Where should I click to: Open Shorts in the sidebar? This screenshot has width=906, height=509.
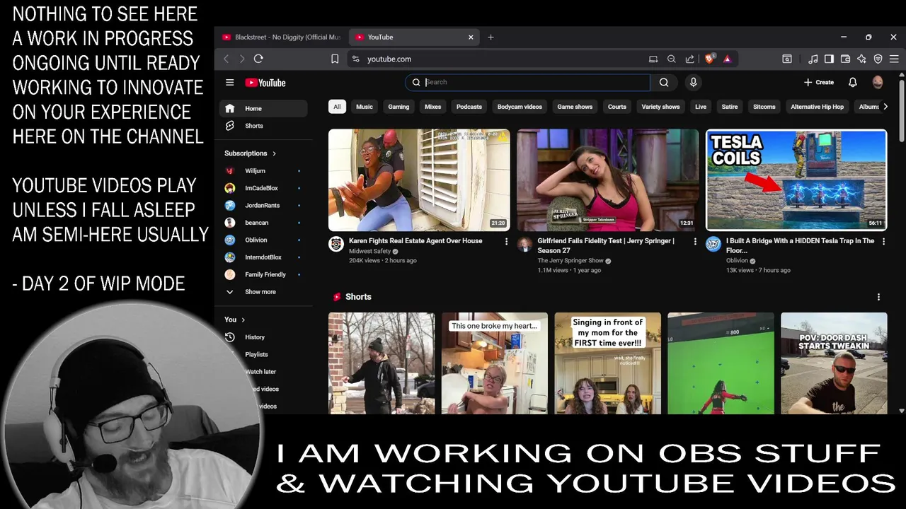[263, 126]
